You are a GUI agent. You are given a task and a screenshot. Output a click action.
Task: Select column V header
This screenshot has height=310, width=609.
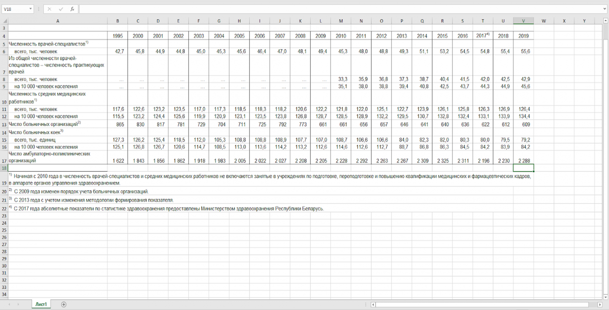[x=523, y=21]
